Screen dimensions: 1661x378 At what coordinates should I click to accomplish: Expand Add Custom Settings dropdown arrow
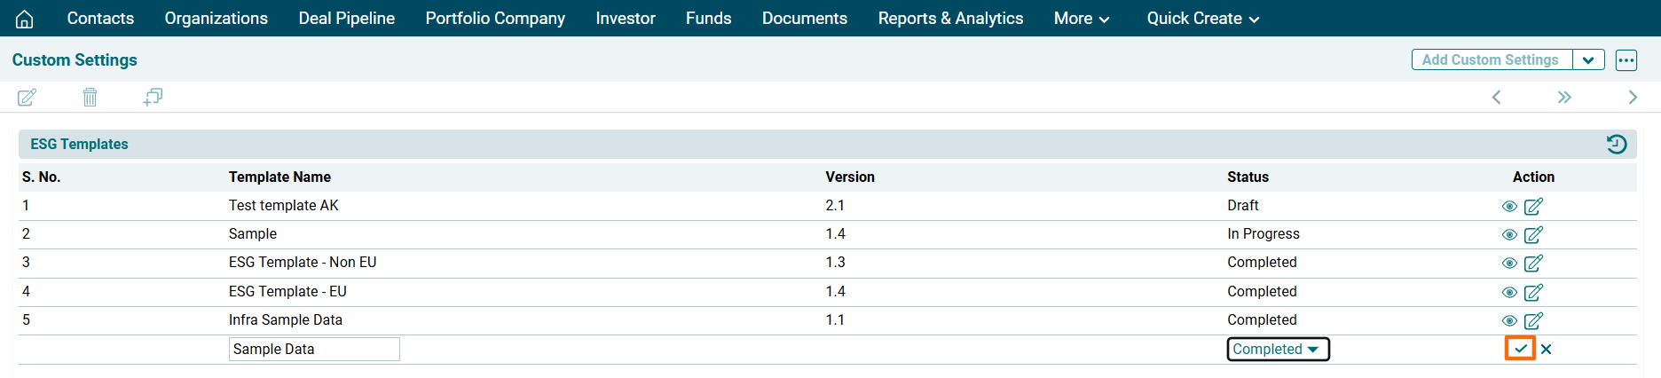click(1588, 59)
